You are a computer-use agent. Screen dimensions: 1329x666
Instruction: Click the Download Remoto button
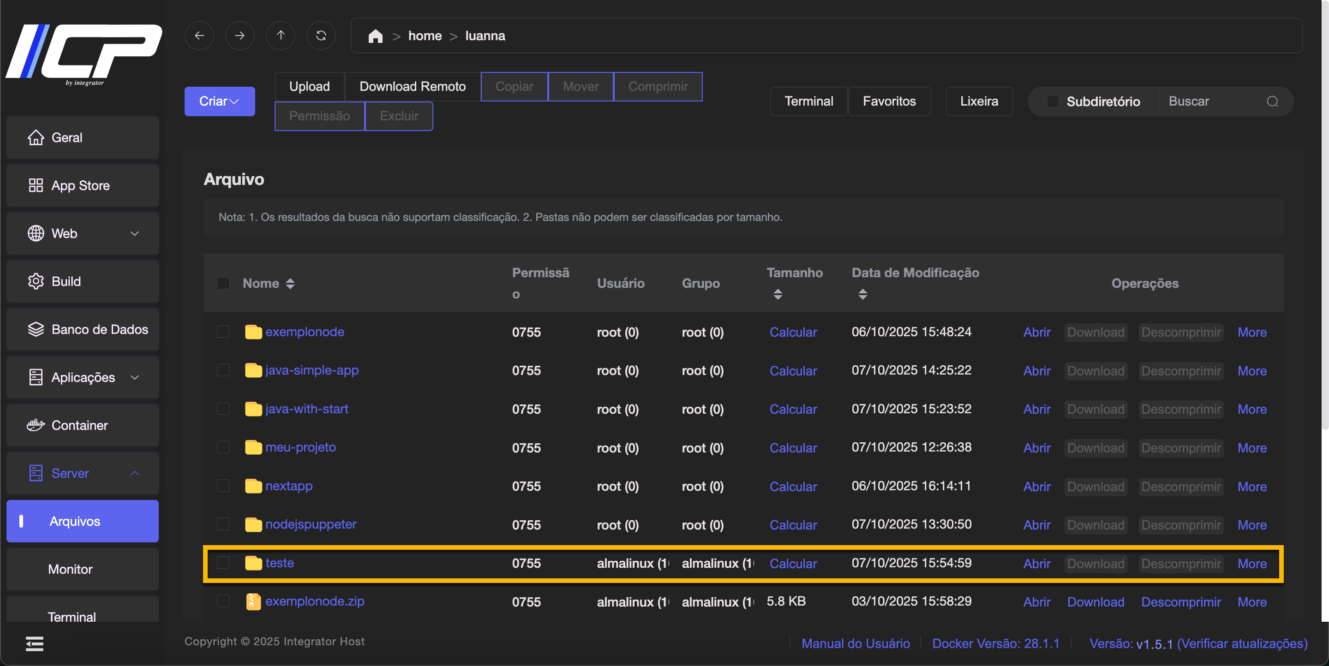[412, 87]
